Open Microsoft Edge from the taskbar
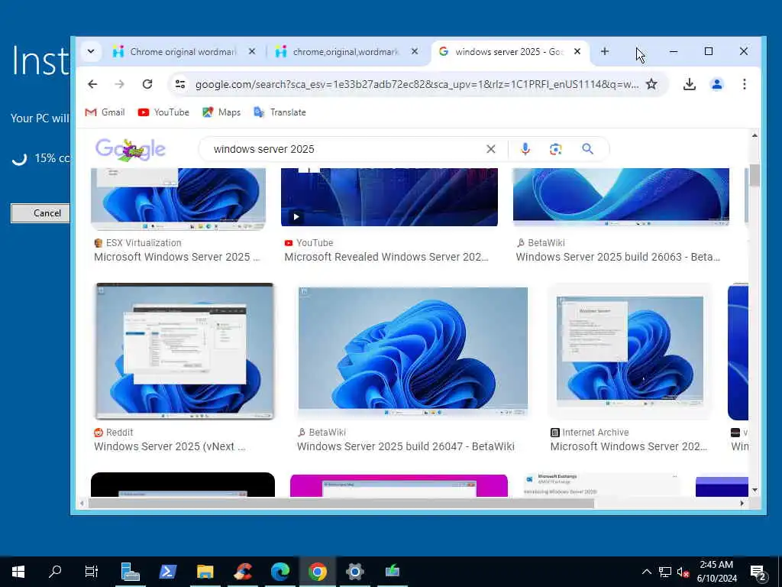This screenshot has height=587, width=782. 280,571
